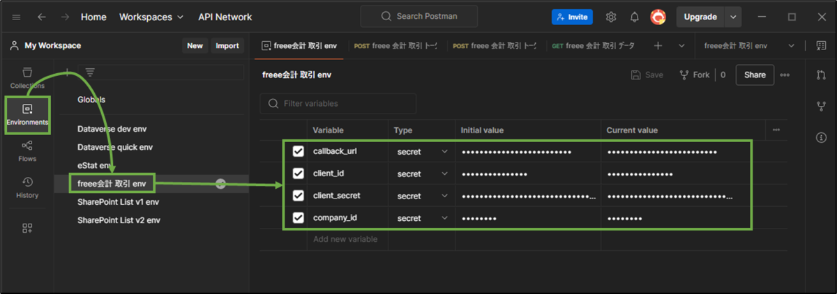Open Collections in the sidebar
837x294 pixels.
(x=27, y=77)
